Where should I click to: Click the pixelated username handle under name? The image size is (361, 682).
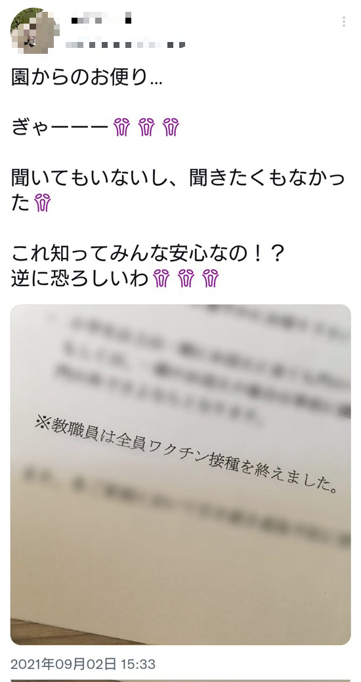pos(126,45)
